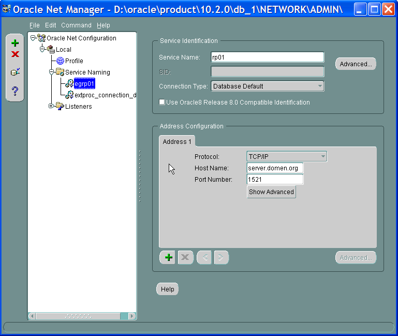
Task: Click the tree panel horizontal scrollbar thumb
Action: pos(78,316)
